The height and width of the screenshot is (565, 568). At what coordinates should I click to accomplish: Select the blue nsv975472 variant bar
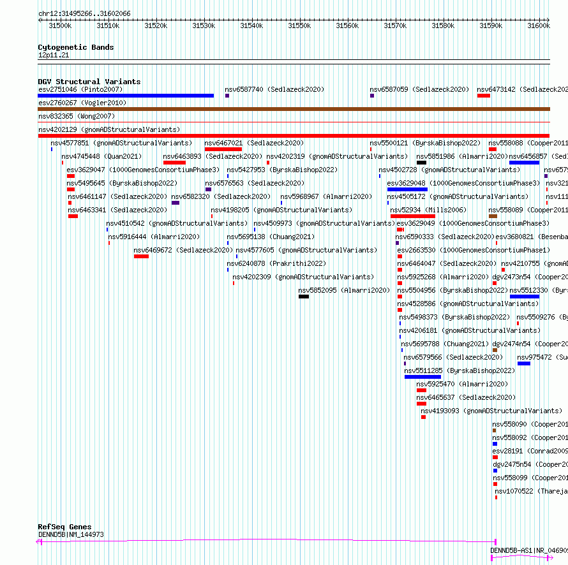point(524,363)
